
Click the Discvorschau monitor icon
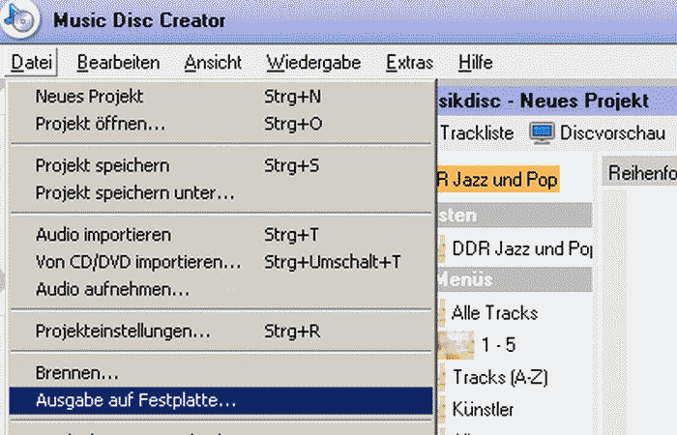542,132
